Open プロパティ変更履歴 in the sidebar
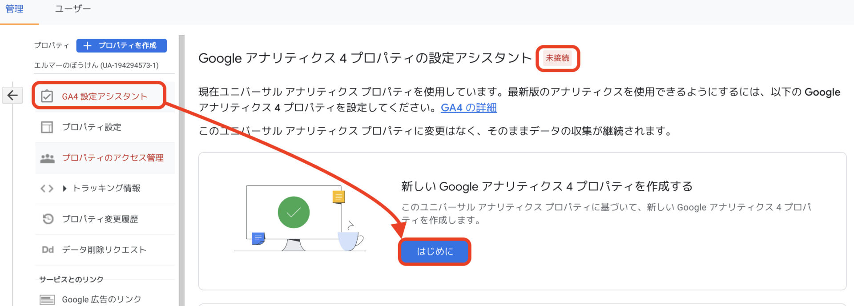854x306 pixels. tap(105, 219)
